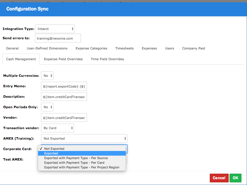Open the Expenses tab

[x=149, y=48]
